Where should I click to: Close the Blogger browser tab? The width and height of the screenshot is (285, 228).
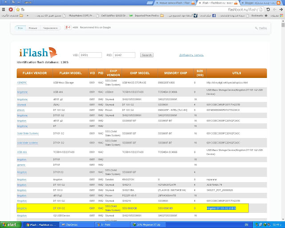click(242, 3)
